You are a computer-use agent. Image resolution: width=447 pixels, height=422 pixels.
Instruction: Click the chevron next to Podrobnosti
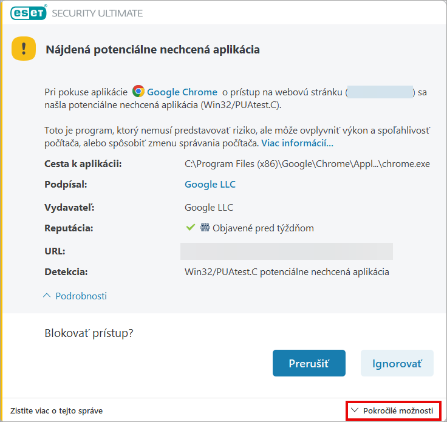[47, 296]
